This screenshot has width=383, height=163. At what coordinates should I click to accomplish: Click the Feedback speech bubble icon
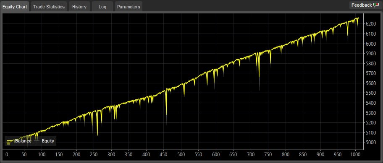pyautogui.click(x=376, y=5)
